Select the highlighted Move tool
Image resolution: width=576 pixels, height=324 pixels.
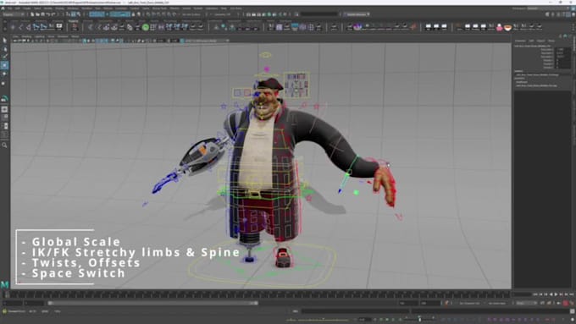pyautogui.click(x=4, y=65)
